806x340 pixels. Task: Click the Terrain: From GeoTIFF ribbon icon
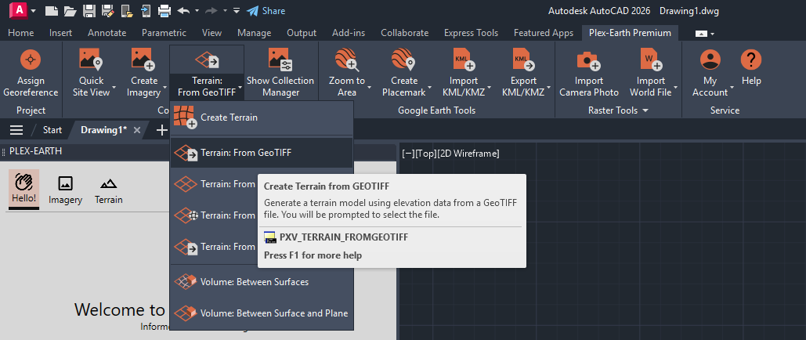pyautogui.click(x=207, y=60)
